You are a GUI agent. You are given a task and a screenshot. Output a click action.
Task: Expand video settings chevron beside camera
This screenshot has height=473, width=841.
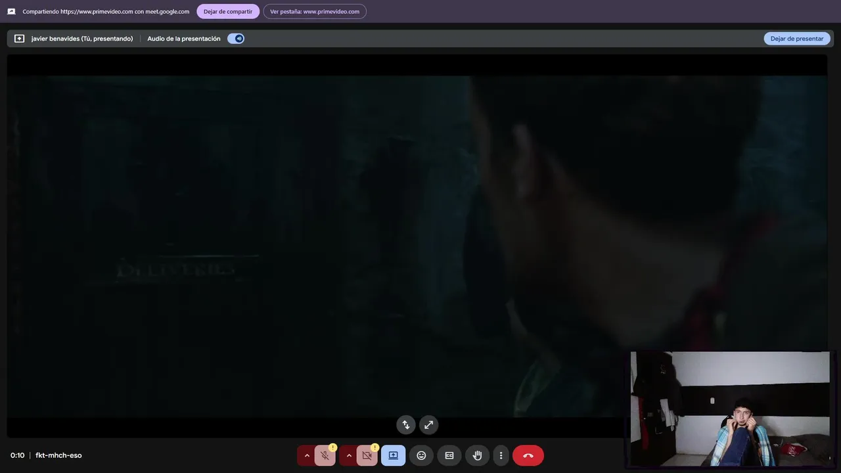pyautogui.click(x=349, y=455)
